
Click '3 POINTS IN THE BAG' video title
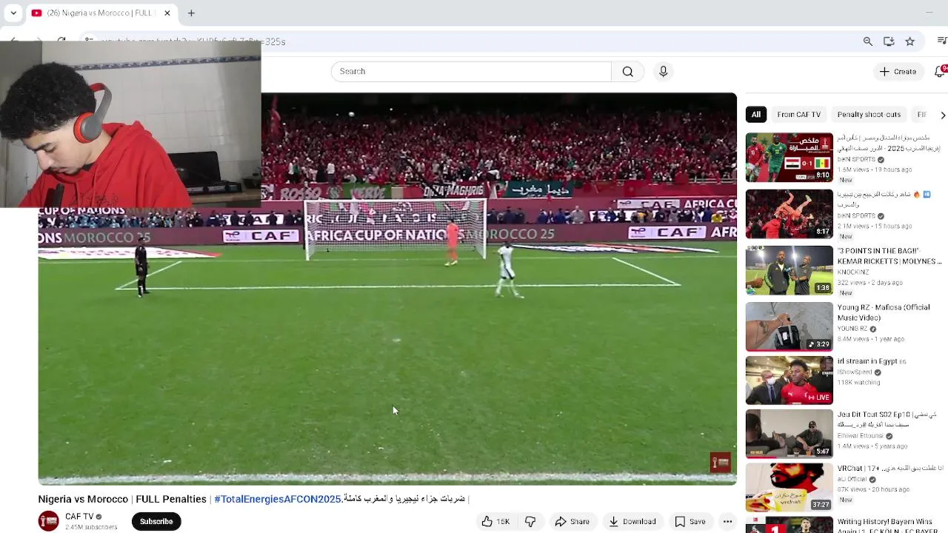pyautogui.click(x=889, y=256)
